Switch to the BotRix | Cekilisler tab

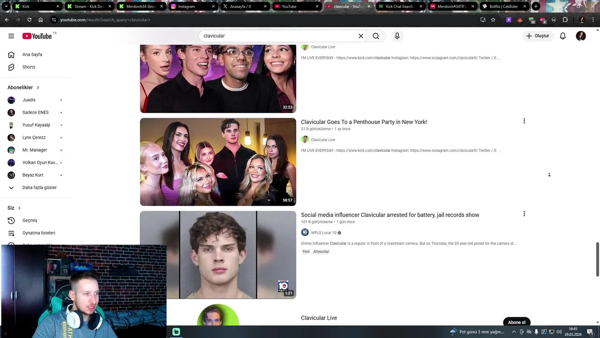tap(504, 7)
